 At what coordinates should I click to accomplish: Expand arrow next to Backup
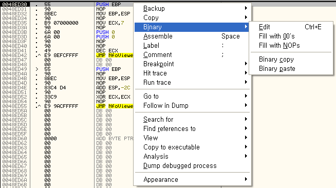pos(246,8)
